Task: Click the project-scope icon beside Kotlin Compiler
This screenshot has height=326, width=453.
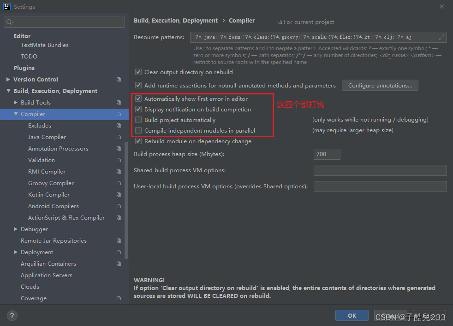Action: [x=119, y=194]
